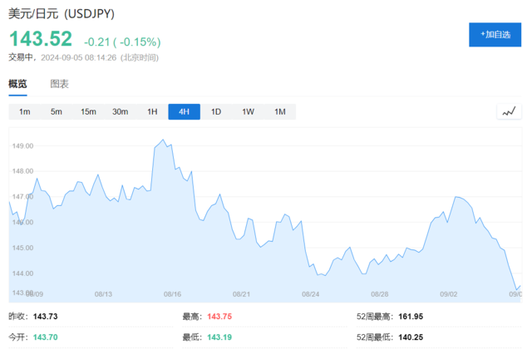Choose the 15m interval

pos(88,112)
